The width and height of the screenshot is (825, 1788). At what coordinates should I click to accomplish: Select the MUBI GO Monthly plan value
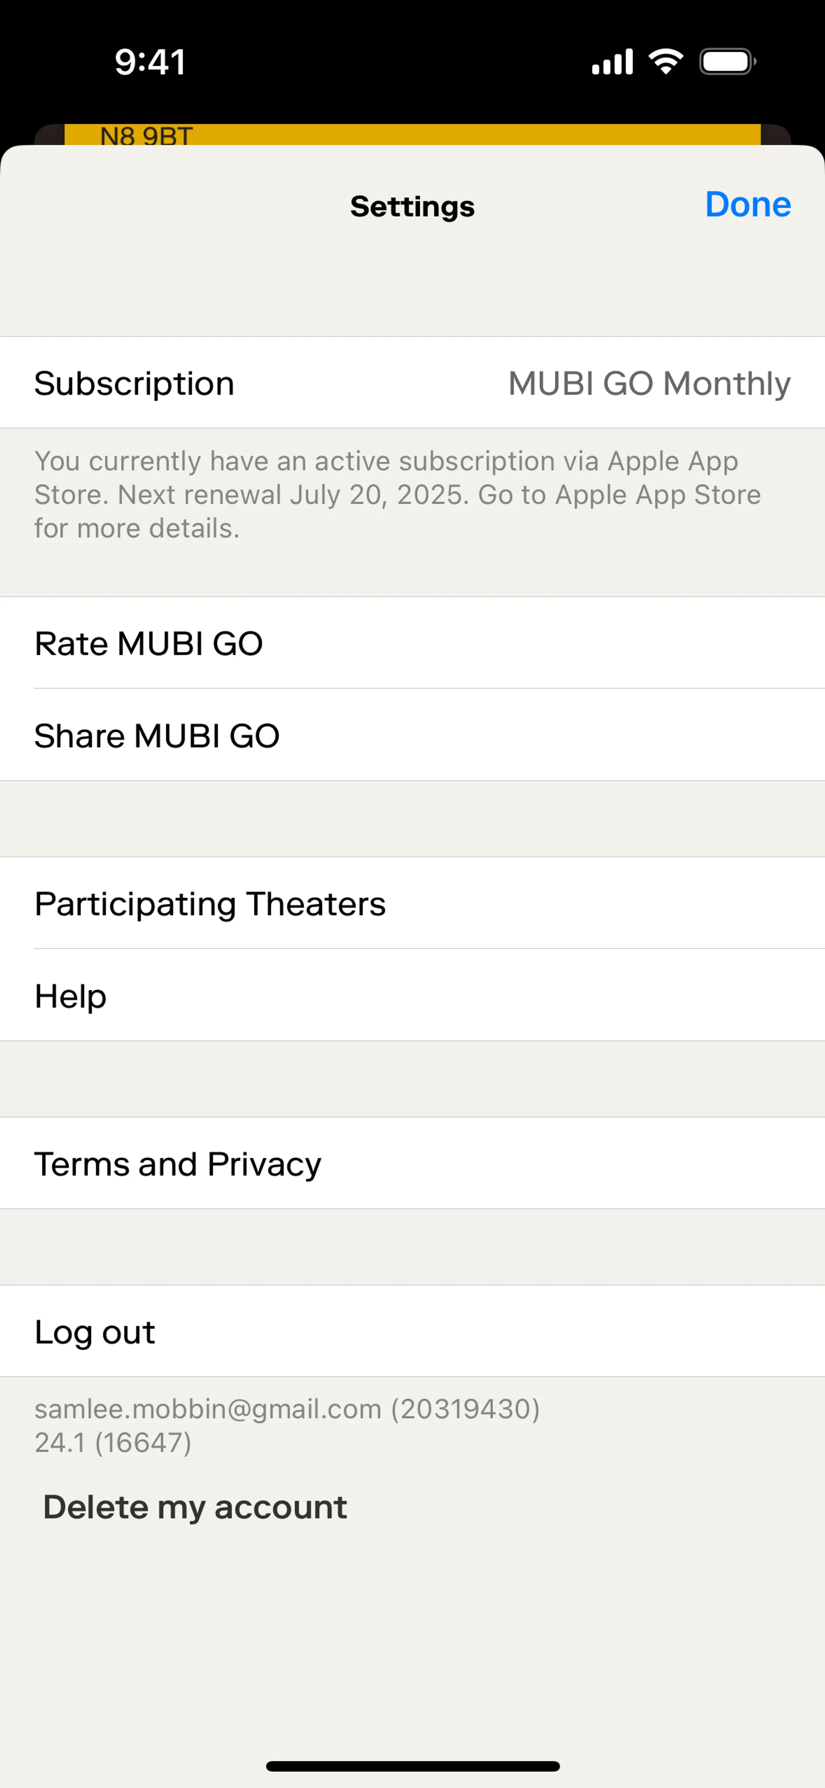(x=648, y=383)
